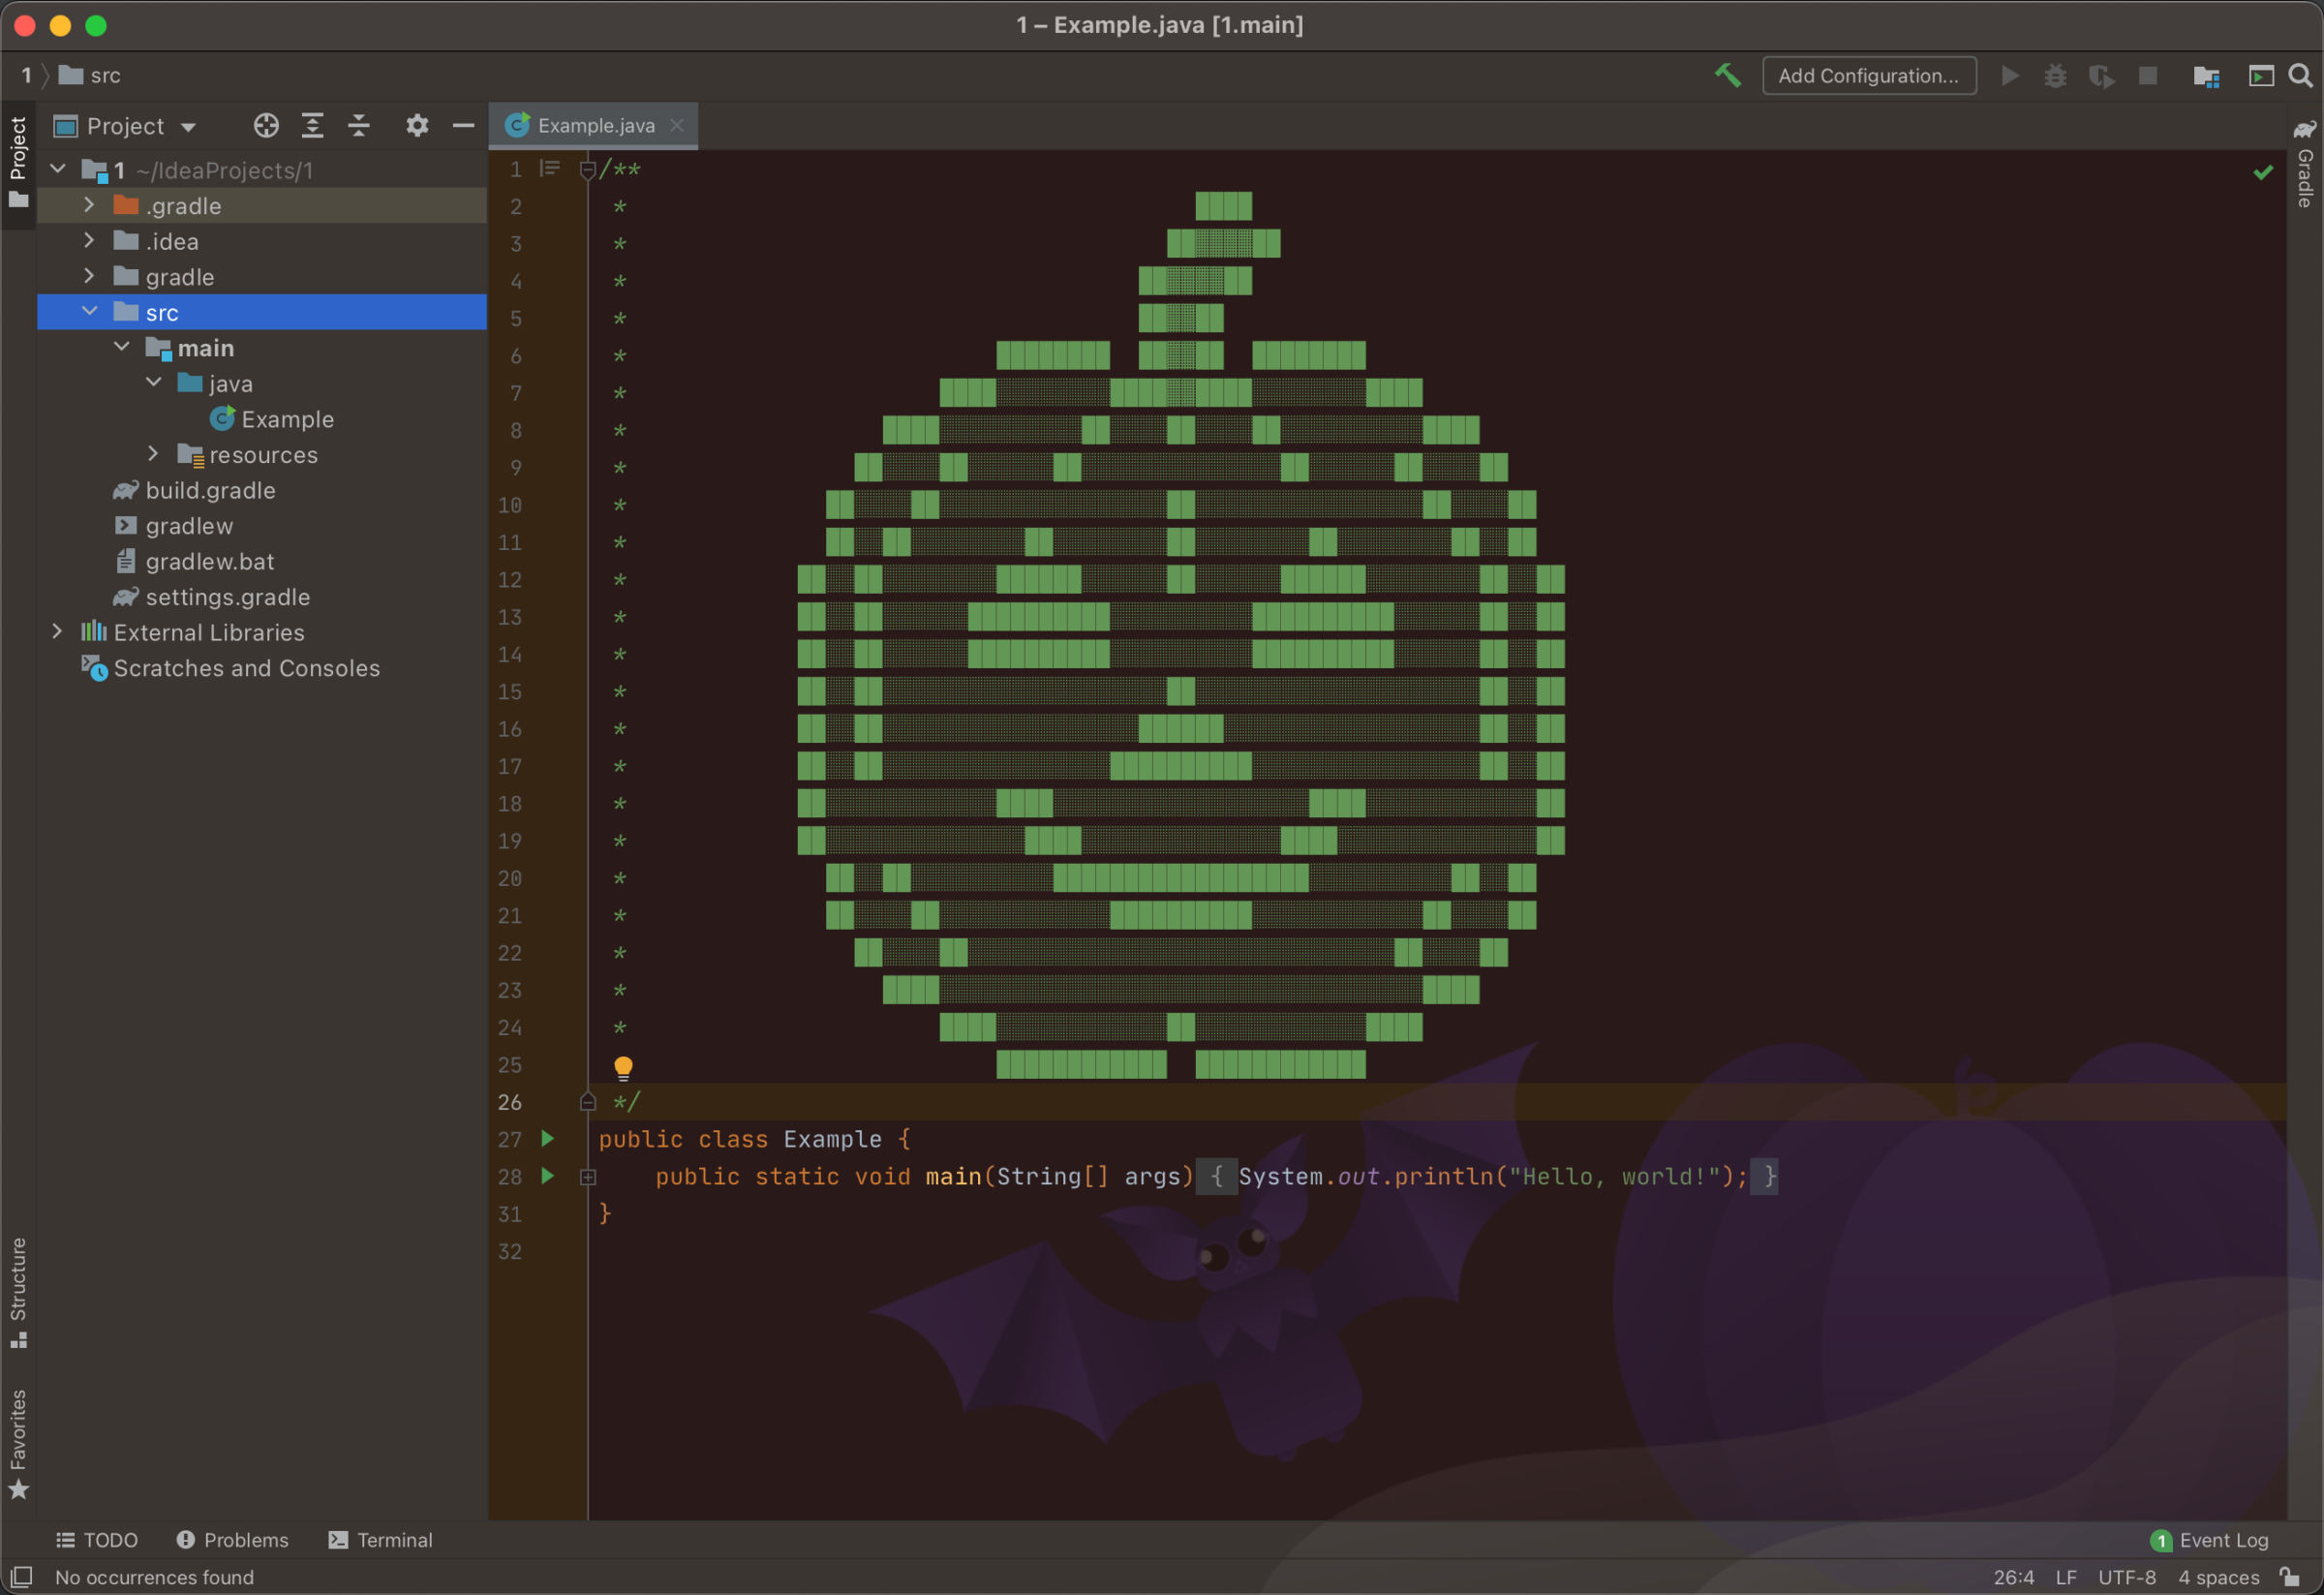2324x1595 pixels.
Task: Open the Problems tool window
Action: [x=232, y=1540]
